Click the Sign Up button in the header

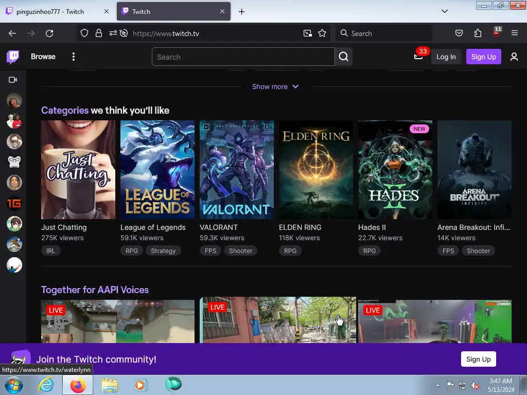coord(483,57)
